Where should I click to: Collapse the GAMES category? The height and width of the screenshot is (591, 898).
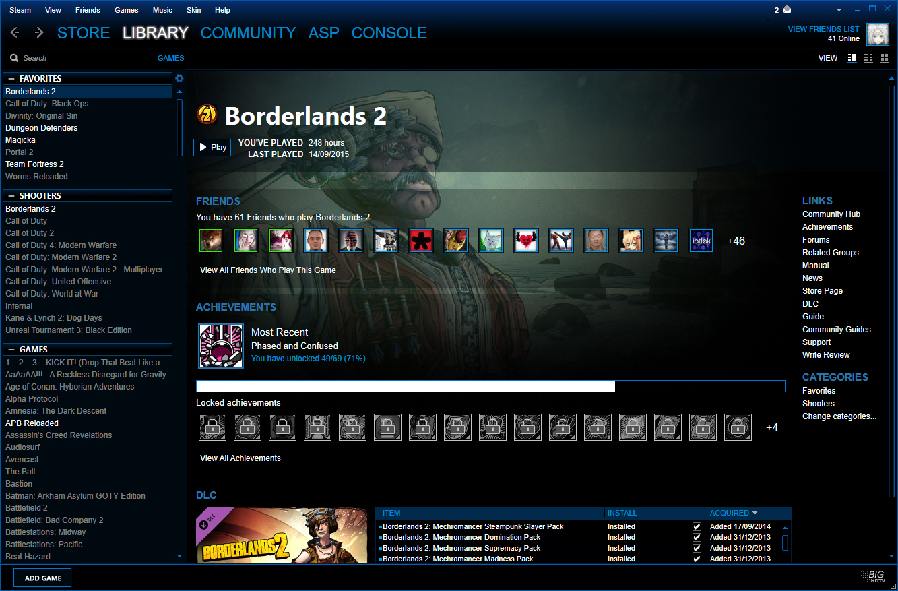point(11,350)
